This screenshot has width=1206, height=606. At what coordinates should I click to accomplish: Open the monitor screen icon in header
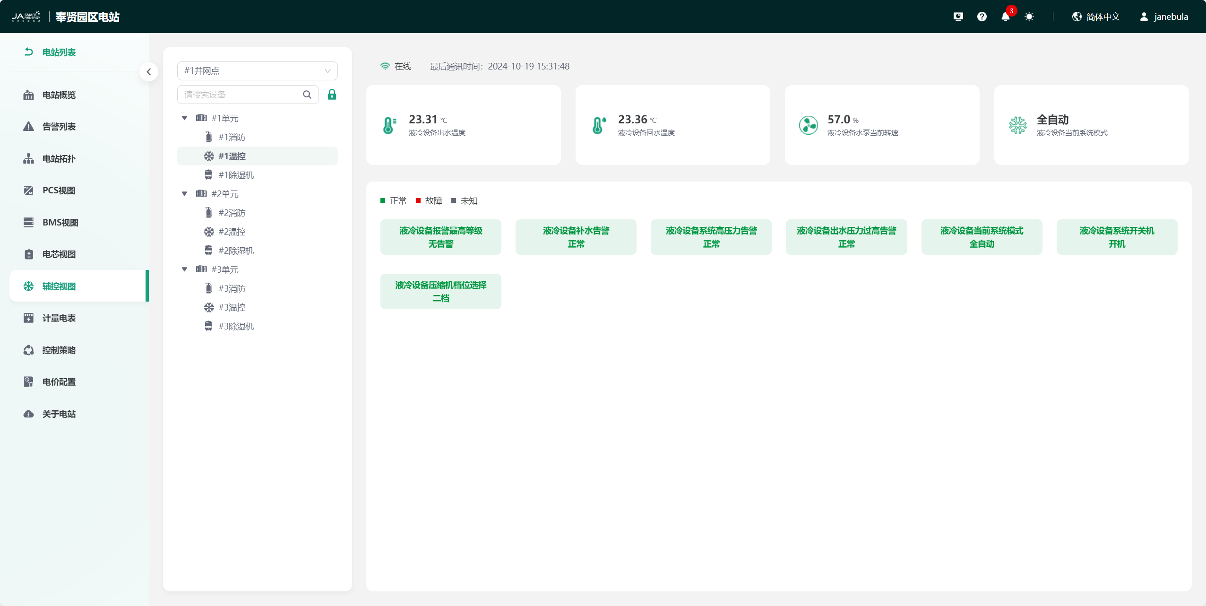point(958,17)
